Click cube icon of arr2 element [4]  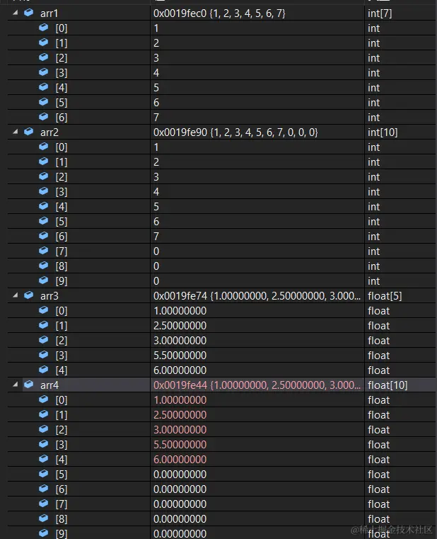(x=44, y=206)
